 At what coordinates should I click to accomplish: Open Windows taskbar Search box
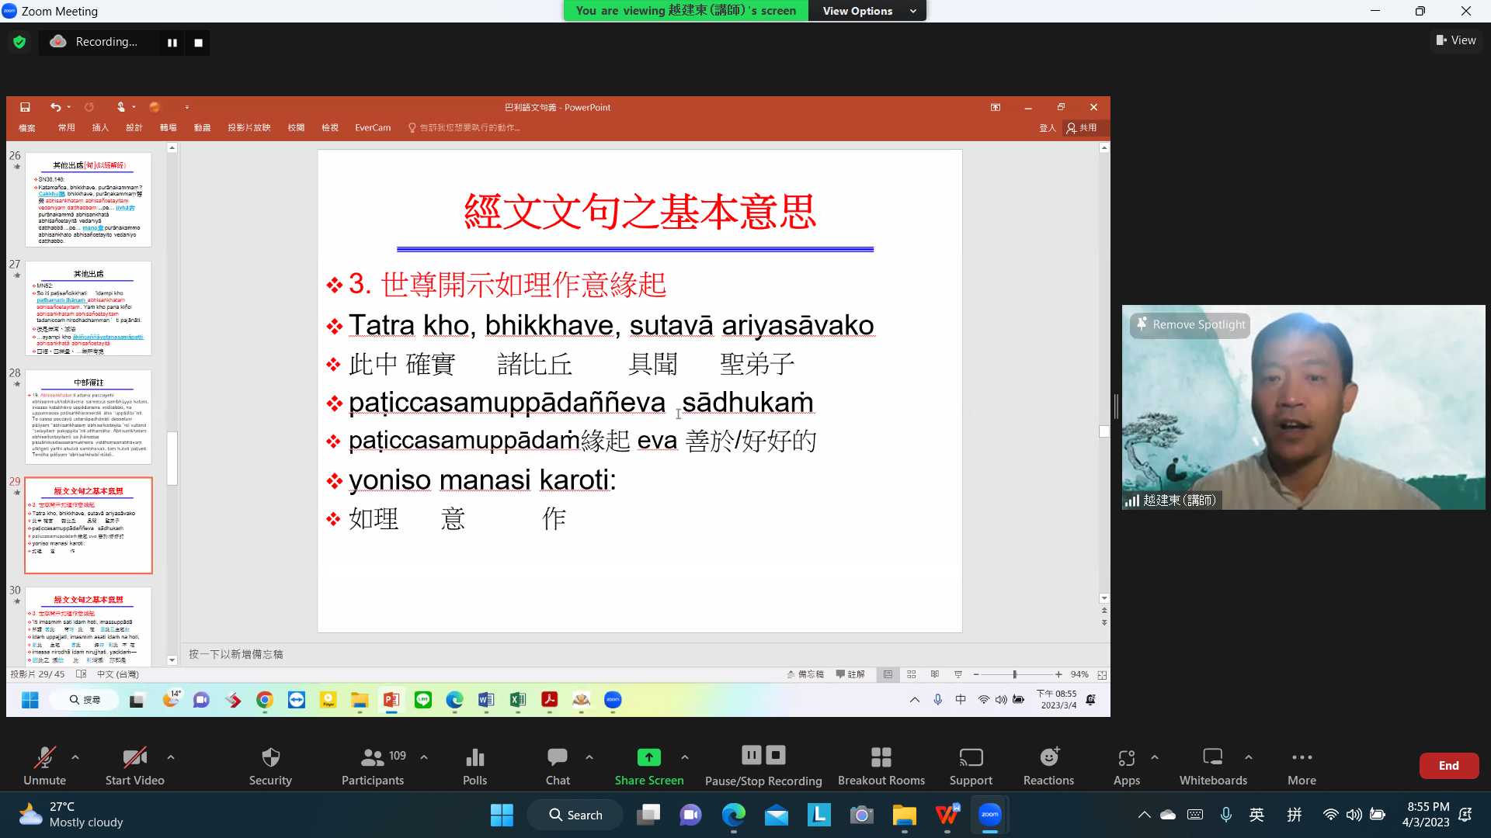(575, 815)
